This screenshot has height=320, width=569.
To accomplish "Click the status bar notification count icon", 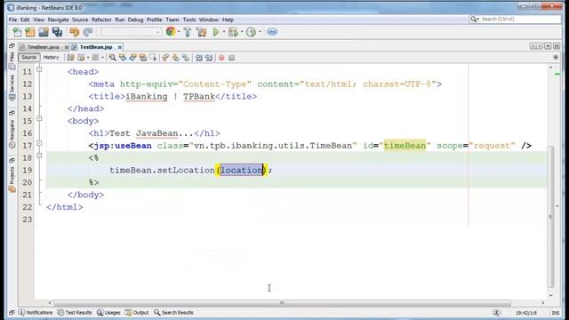I will [496, 312].
